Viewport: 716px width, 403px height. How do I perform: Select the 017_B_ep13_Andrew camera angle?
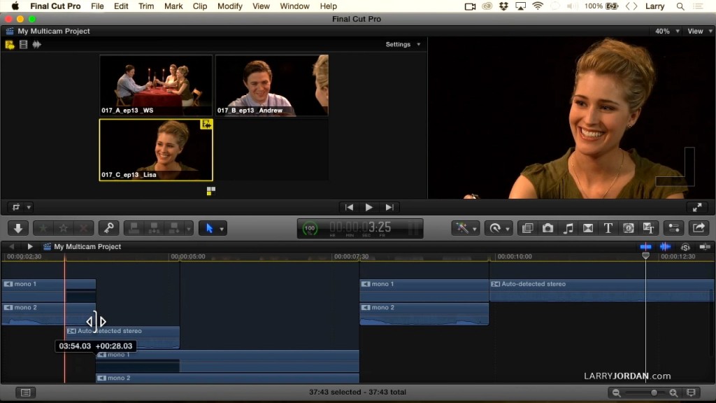(271, 85)
